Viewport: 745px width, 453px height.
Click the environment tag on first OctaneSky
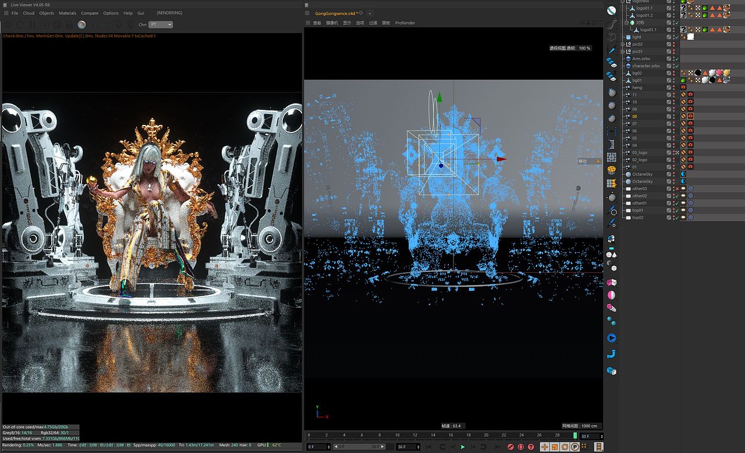coord(683,174)
